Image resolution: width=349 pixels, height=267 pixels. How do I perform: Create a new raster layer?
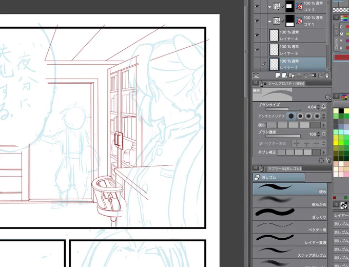coord(278,75)
